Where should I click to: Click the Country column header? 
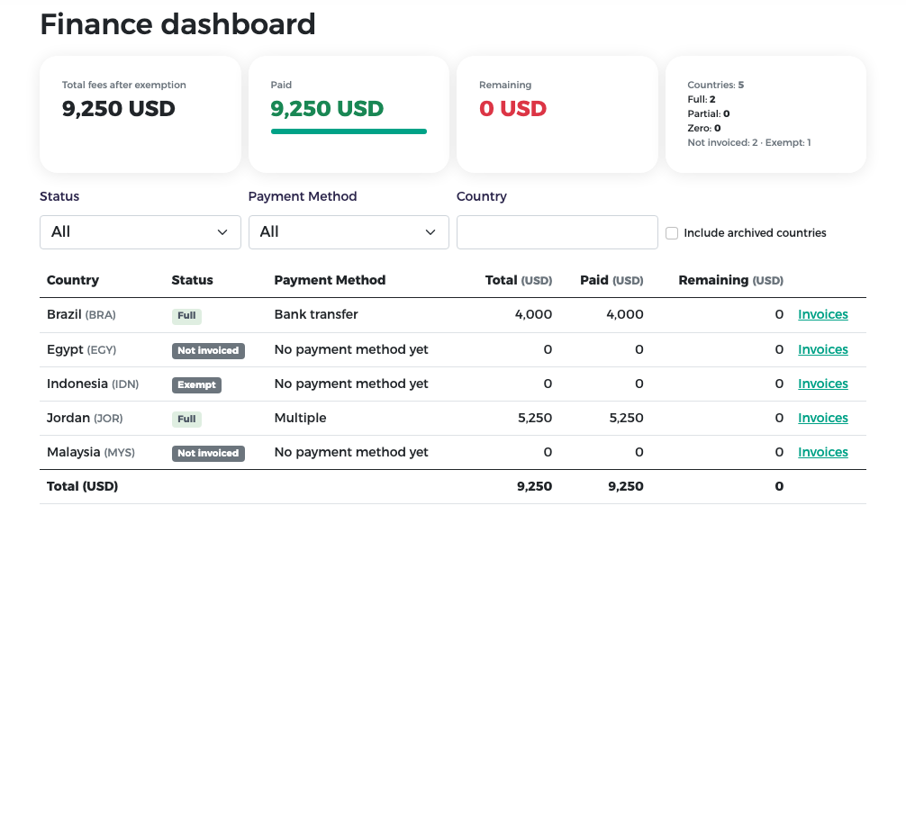[73, 280]
